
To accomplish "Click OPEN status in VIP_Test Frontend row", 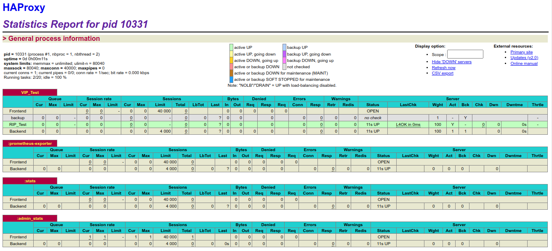I will coord(373,111).
